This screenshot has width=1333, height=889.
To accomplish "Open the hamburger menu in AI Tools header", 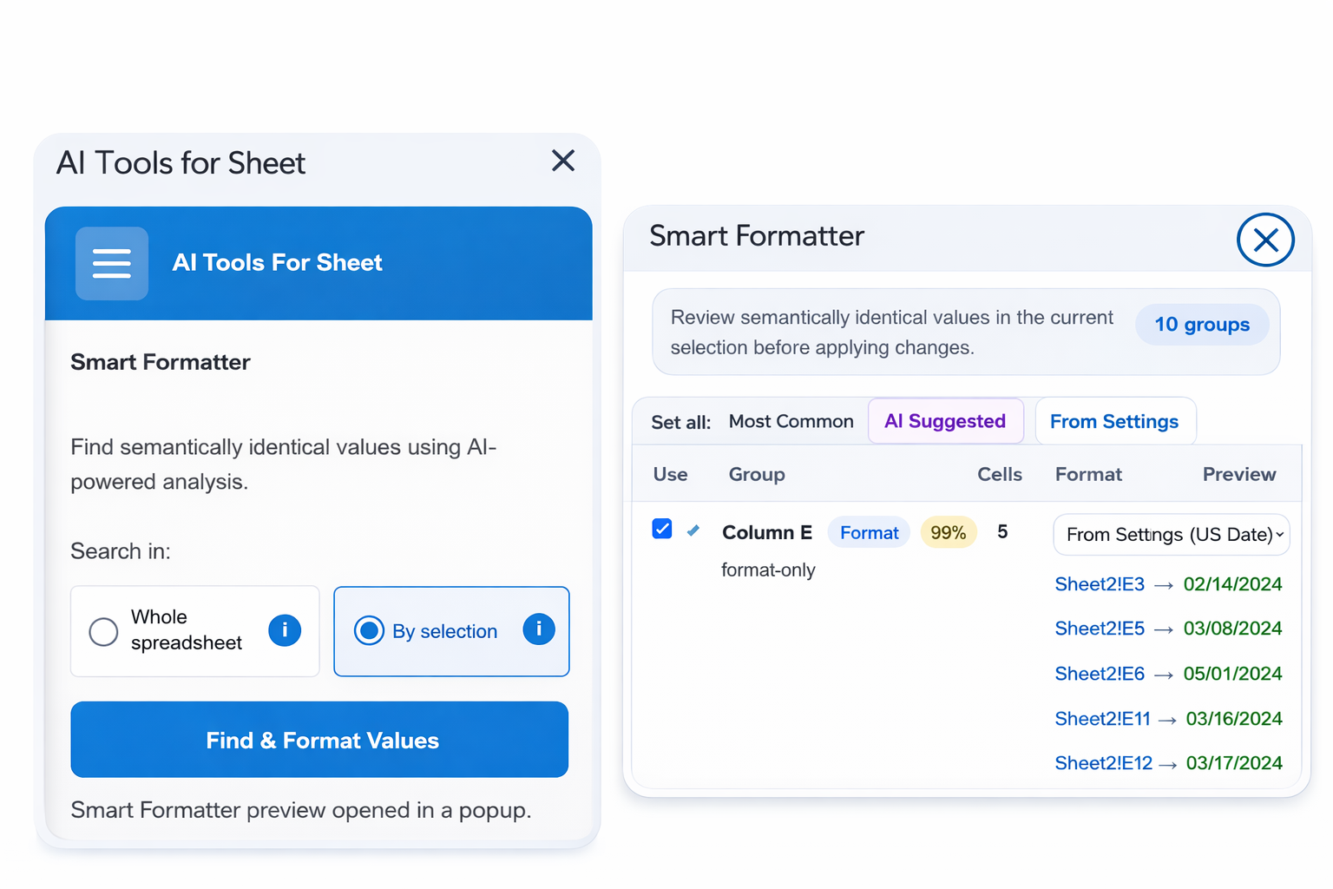I will tap(112, 263).
